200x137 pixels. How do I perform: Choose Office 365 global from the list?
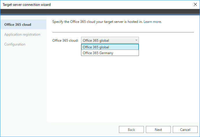tap(110, 47)
